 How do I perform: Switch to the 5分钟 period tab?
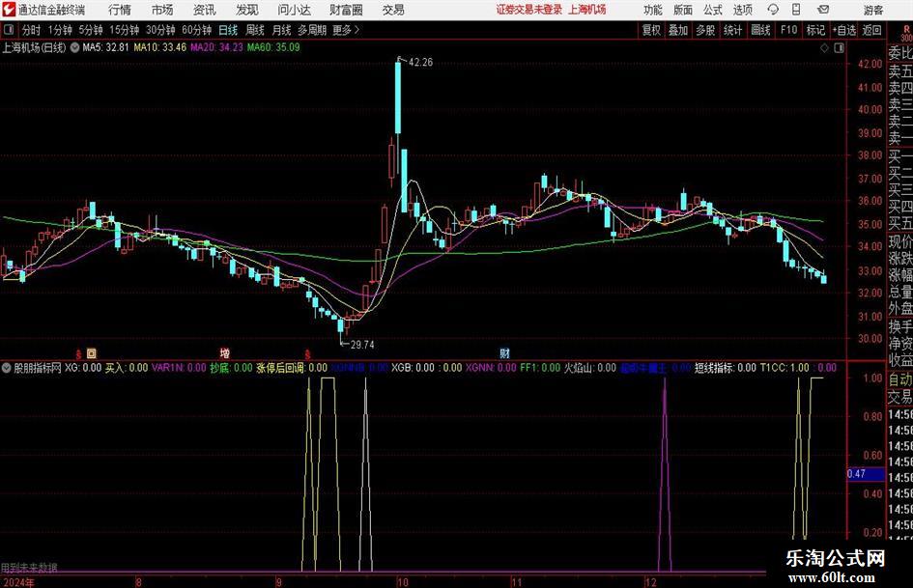click(x=91, y=30)
